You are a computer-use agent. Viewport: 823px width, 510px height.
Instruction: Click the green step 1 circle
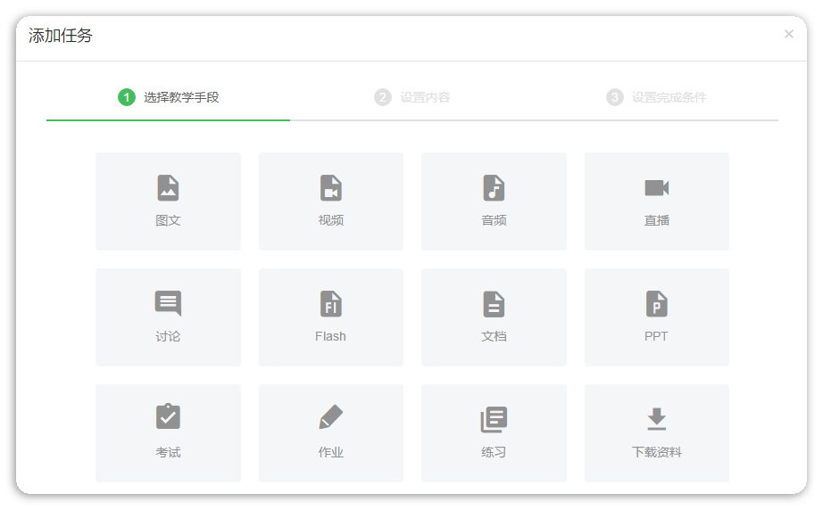pyautogui.click(x=127, y=97)
